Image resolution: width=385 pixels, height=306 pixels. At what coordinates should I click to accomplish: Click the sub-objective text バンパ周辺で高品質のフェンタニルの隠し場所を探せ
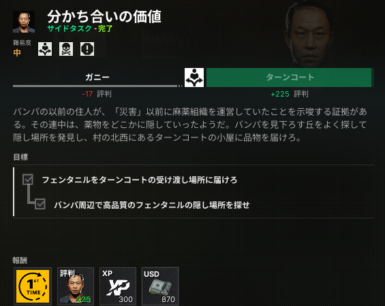(152, 205)
